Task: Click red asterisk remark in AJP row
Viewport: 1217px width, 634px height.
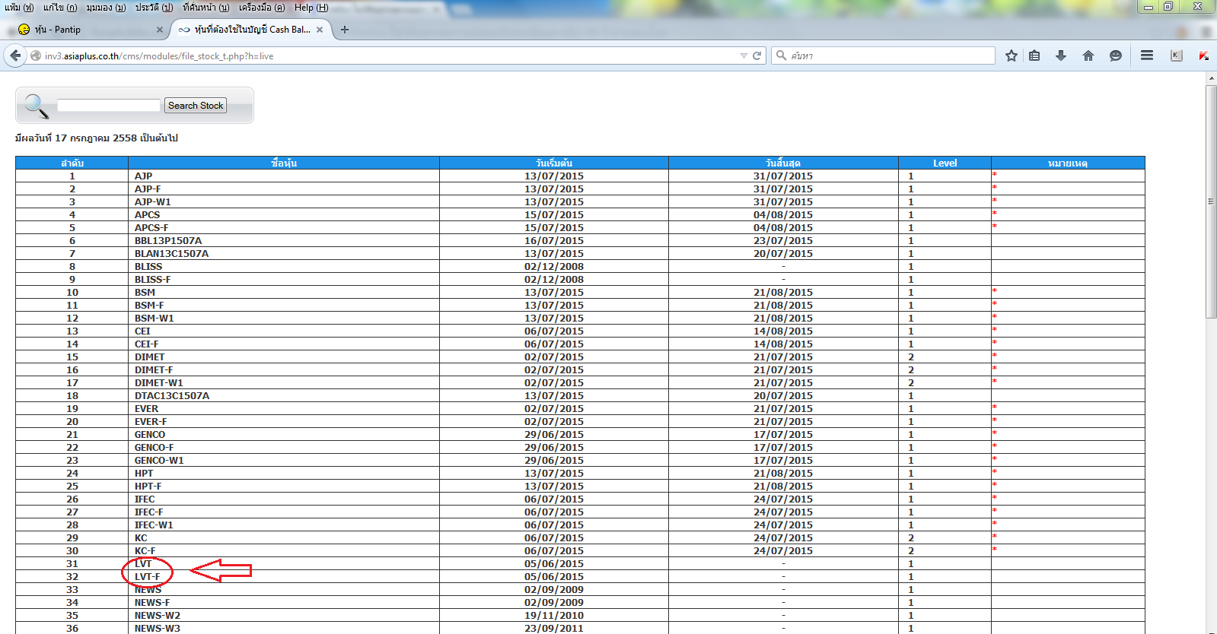Action: pyautogui.click(x=994, y=175)
